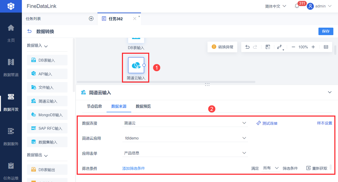Open the 简道云应用 dropdown showing fdldemo
This screenshot has height=182, width=338.
(185, 138)
